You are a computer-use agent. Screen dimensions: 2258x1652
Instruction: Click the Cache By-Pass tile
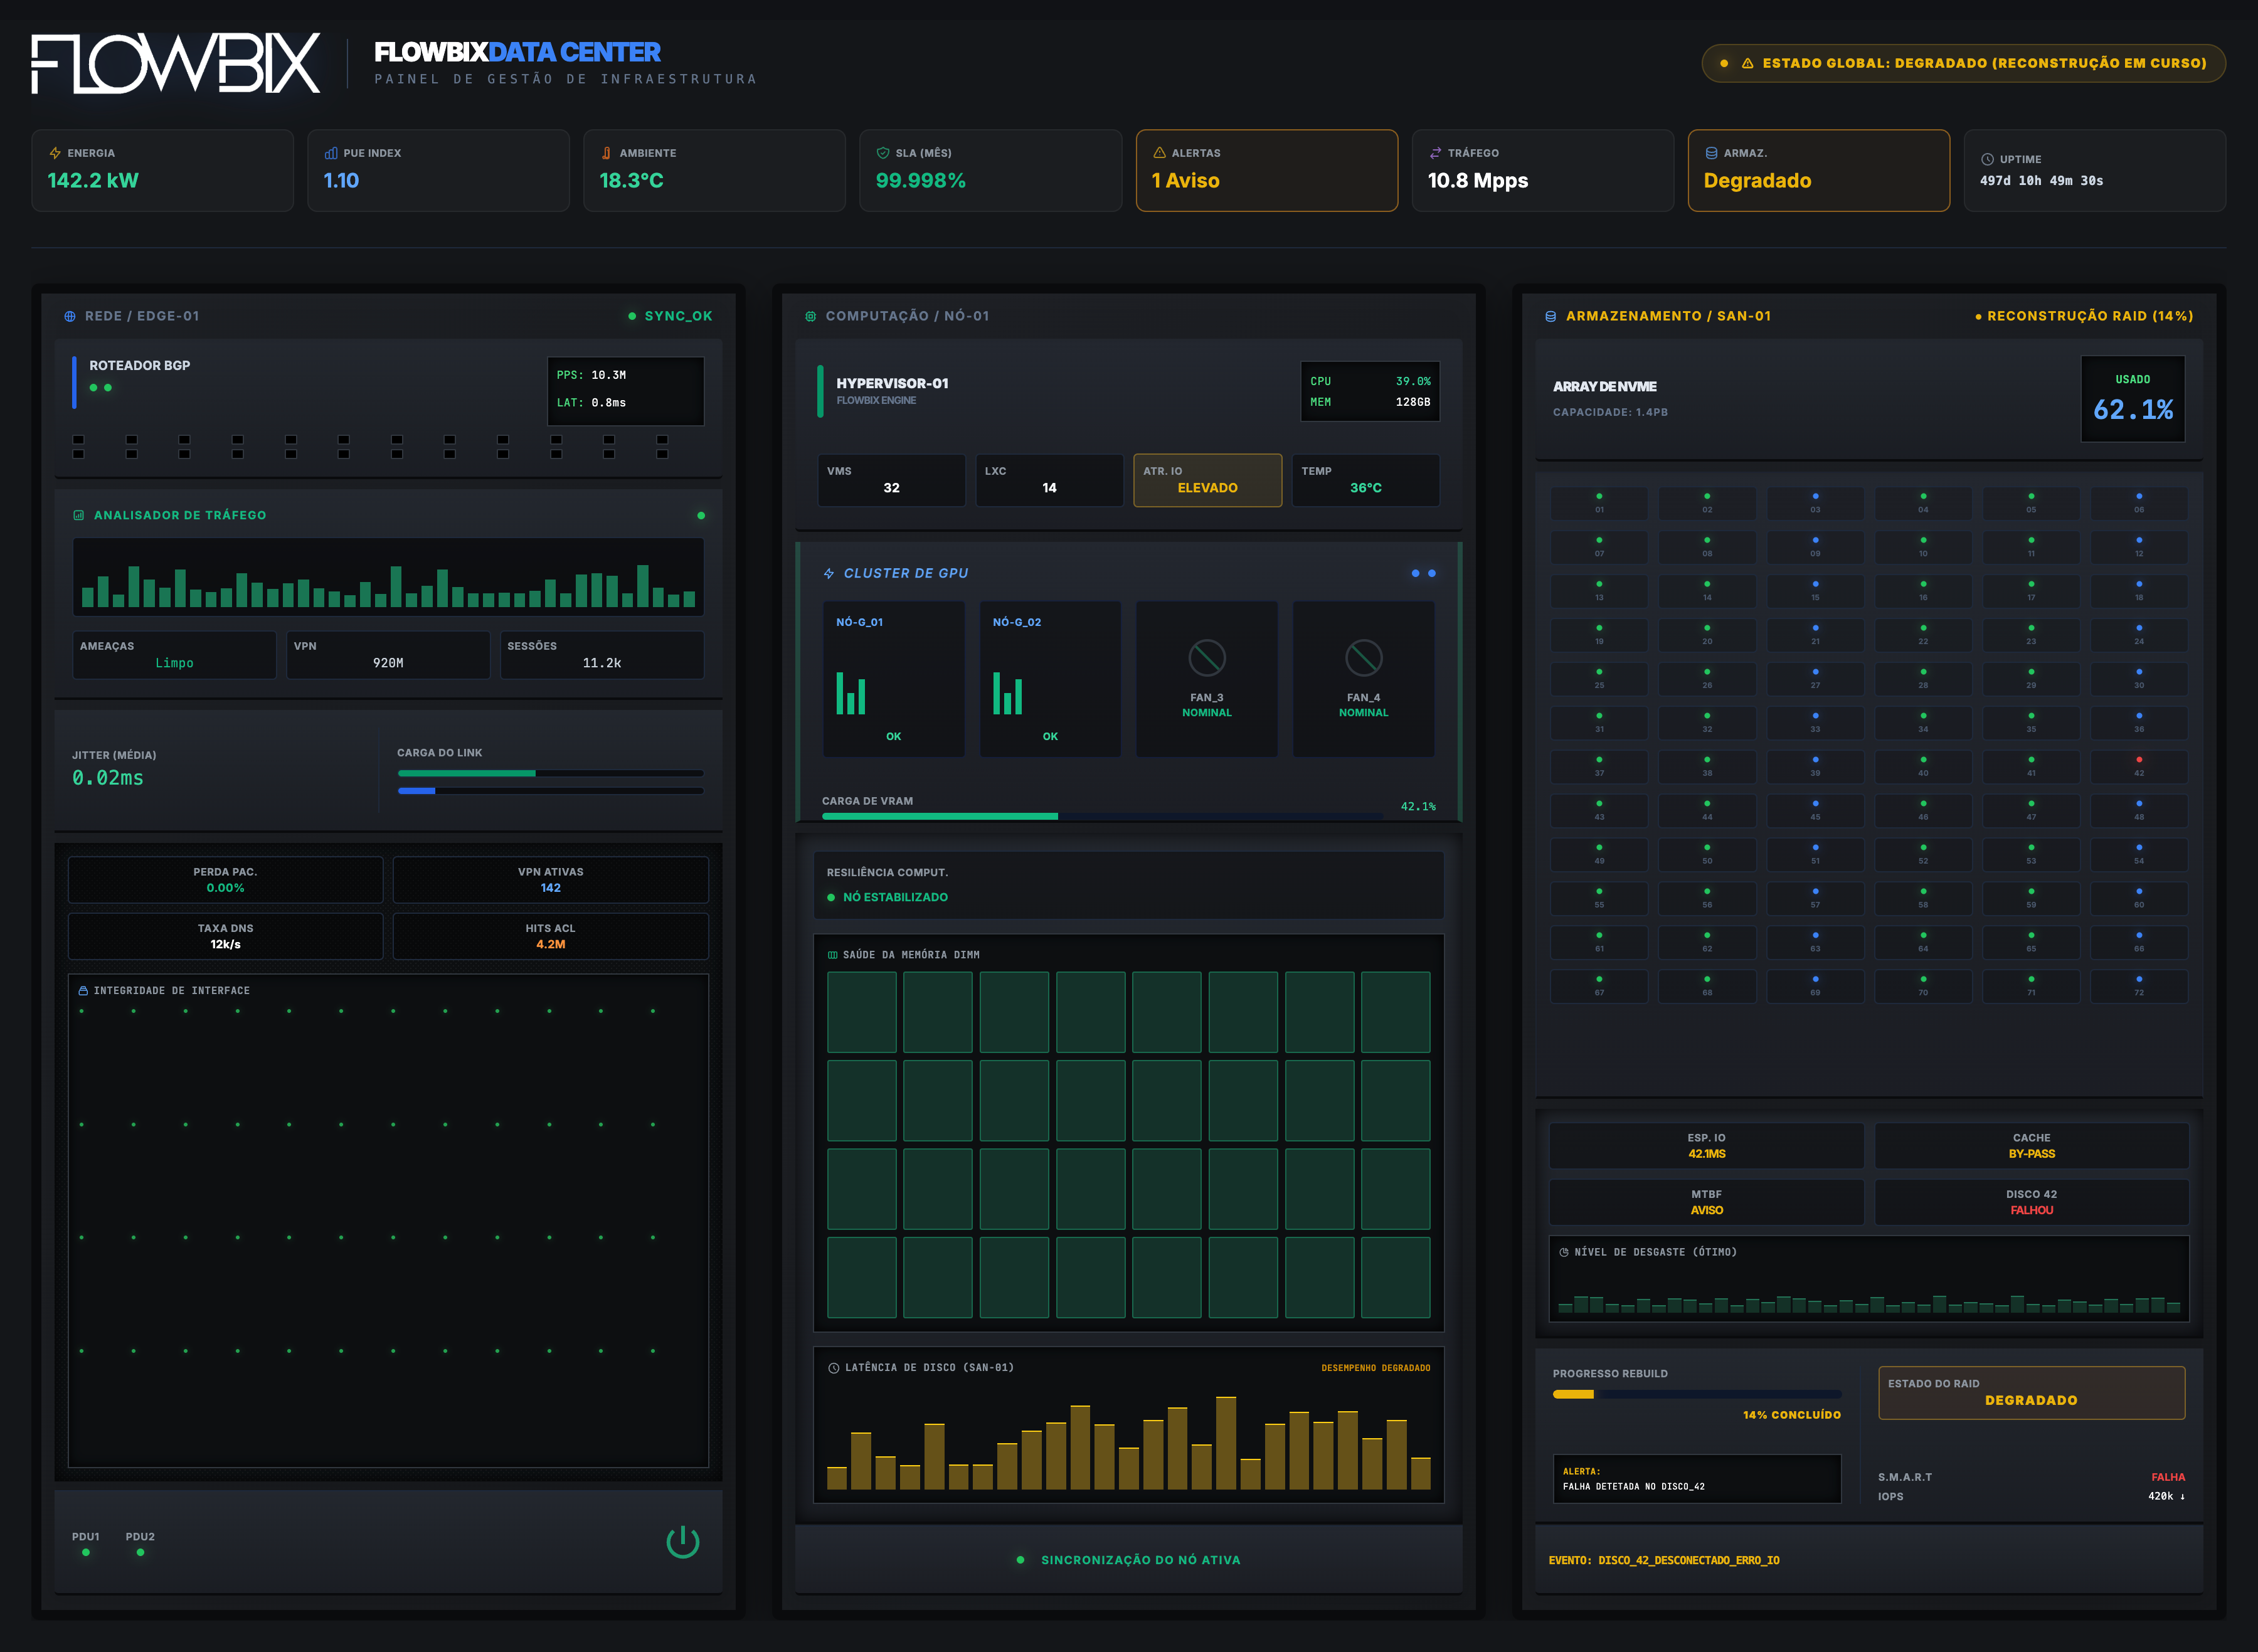pos(2031,1146)
